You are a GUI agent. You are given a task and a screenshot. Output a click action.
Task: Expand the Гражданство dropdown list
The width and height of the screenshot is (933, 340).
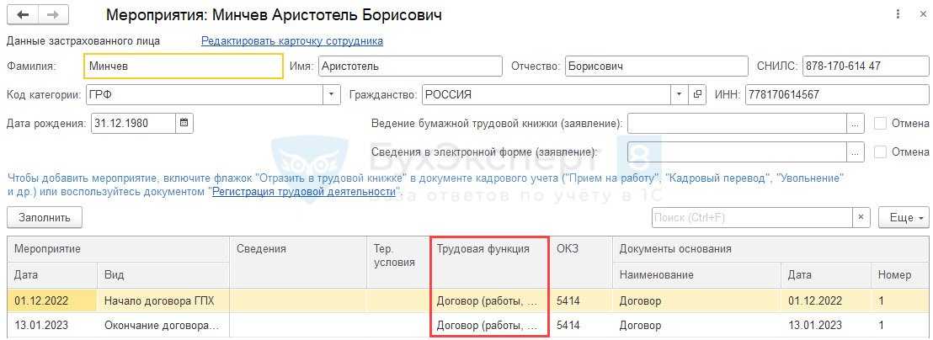pos(679,94)
